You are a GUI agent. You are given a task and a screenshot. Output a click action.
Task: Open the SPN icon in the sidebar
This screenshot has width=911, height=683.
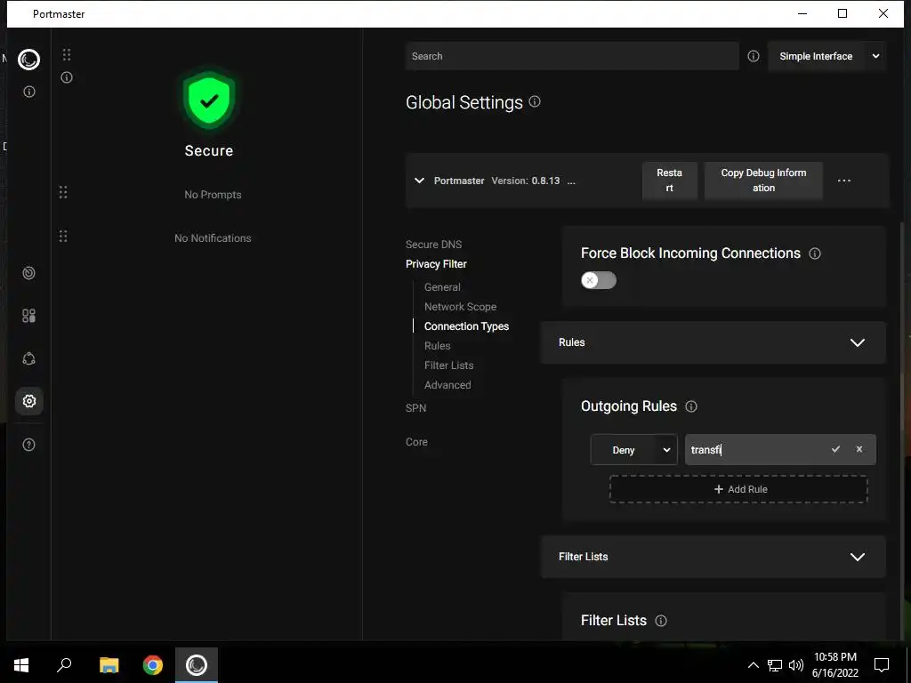[x=28, y=358]
